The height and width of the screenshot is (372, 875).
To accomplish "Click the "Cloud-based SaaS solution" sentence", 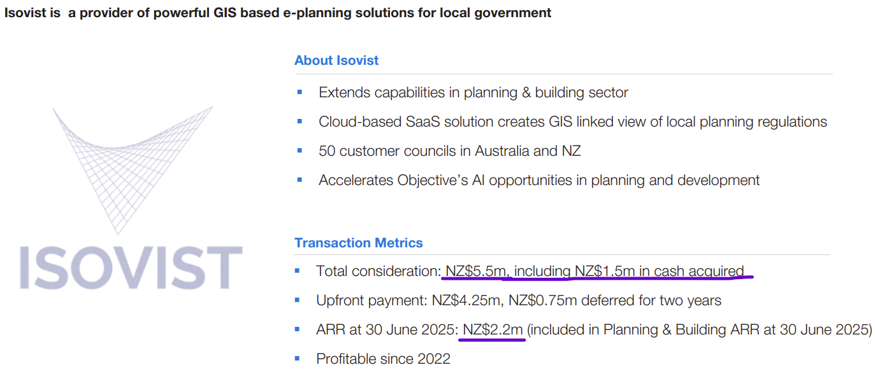I will [572, 122].
